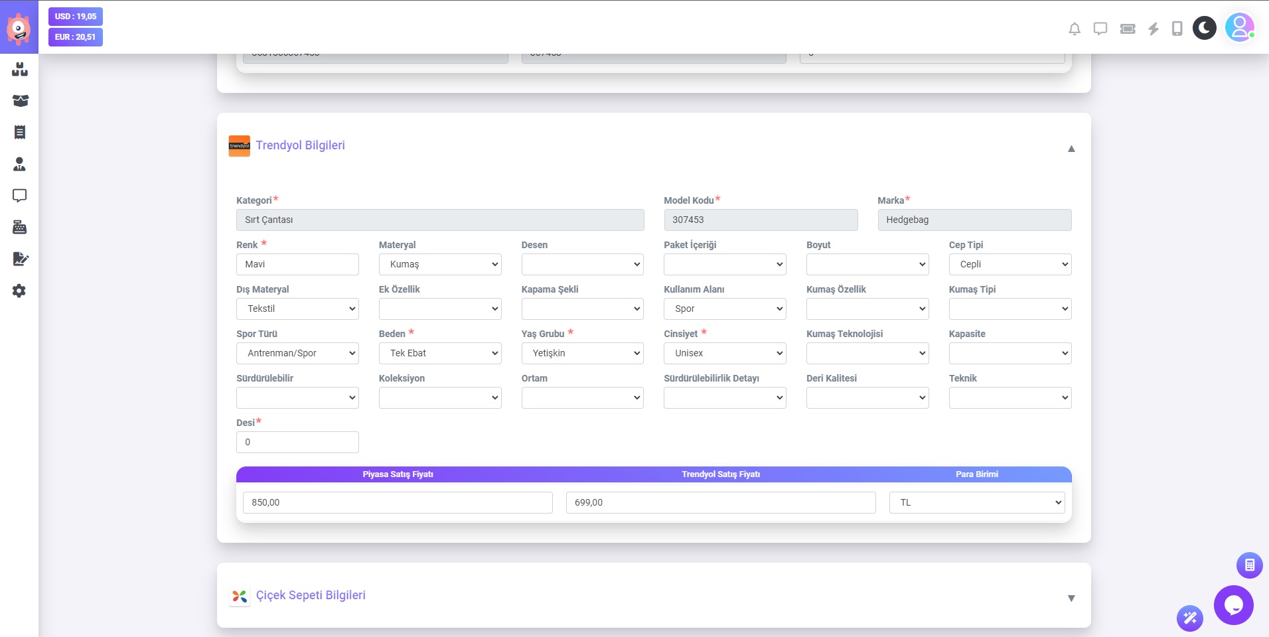The width and height of the screenshot is (1269, 637).
Task: Collapse the Trendyol Bilgileri section
Action: [x=1071, y=149]
